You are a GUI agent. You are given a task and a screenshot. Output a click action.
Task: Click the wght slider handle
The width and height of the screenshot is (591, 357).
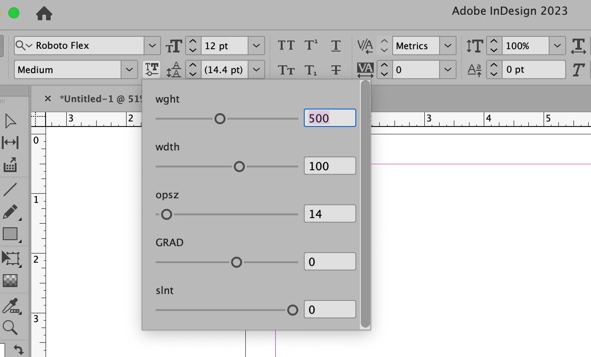click(x=220, y=119)
